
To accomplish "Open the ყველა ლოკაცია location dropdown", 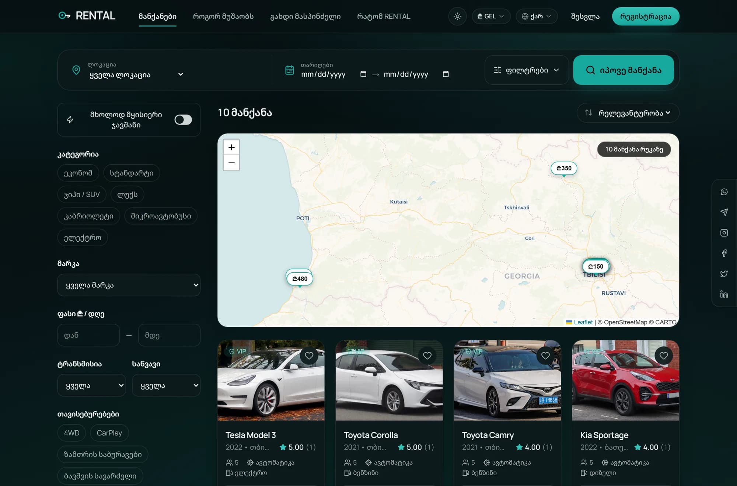I will coord(136,75).
